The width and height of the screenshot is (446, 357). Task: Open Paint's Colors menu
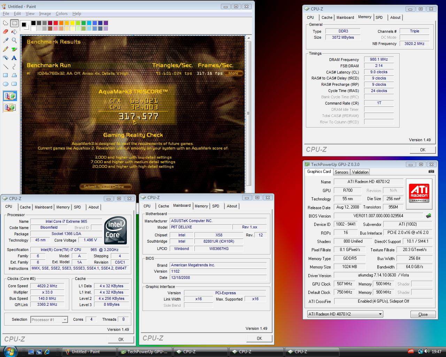62,14
